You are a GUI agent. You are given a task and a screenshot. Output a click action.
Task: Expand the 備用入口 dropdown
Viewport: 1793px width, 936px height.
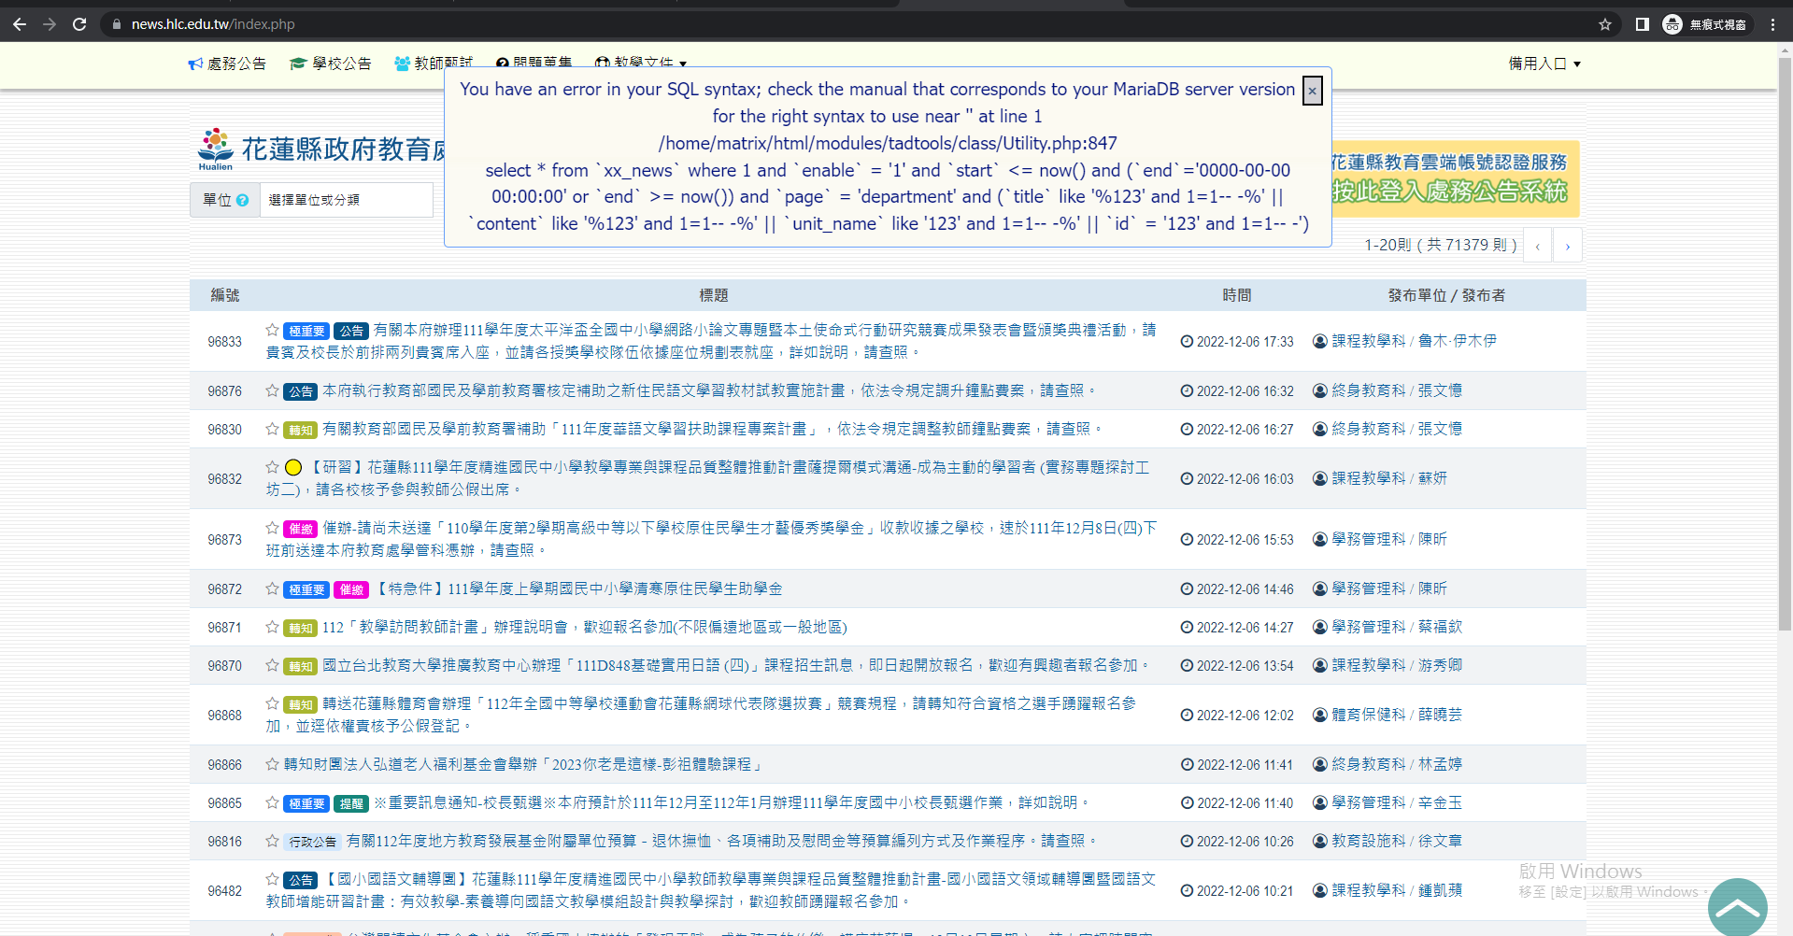click(x=1544, y=64)
